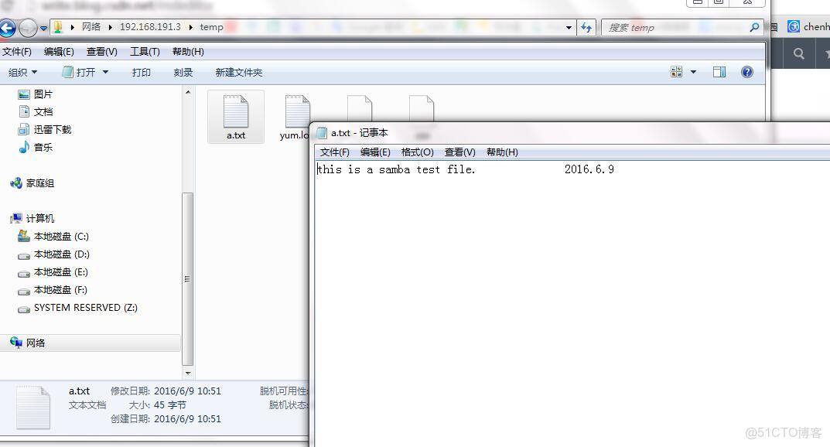Open Explorer 查看(V) menu

(x=101, y=51)
